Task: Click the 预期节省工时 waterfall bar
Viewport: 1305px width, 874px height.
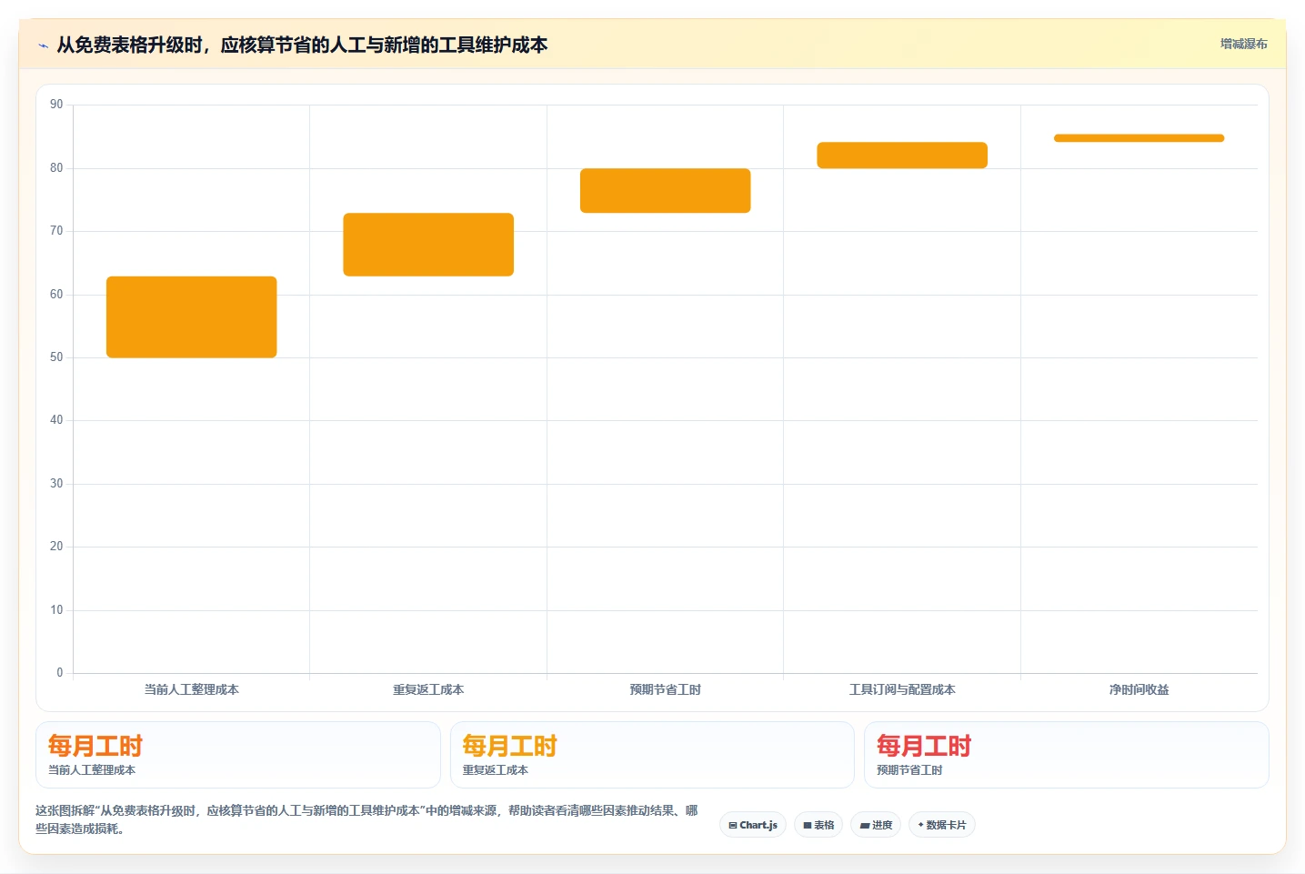Action: pos(666,191)
